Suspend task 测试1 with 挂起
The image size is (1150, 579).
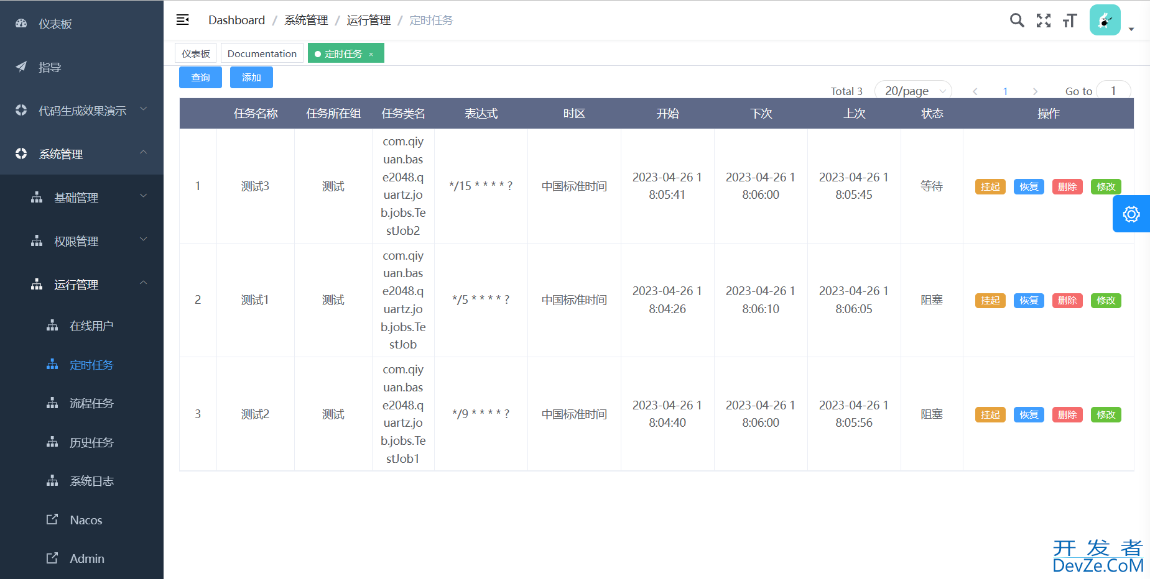click(x=990, y=300)
